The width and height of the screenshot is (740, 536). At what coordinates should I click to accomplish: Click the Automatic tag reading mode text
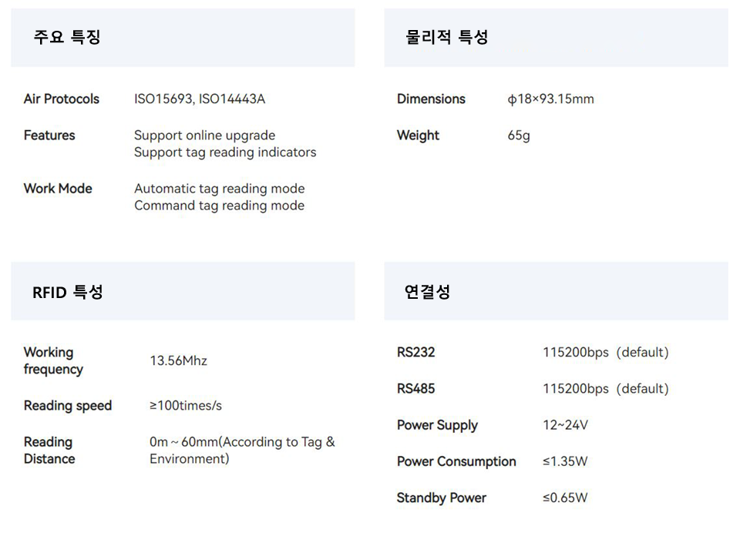(220, 189)
